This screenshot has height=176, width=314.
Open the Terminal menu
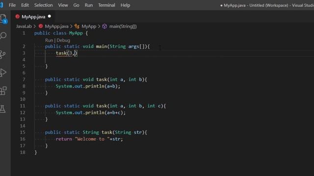106,5
